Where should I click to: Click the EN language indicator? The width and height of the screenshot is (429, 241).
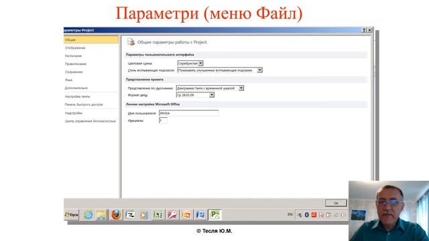tap(290, 215)
